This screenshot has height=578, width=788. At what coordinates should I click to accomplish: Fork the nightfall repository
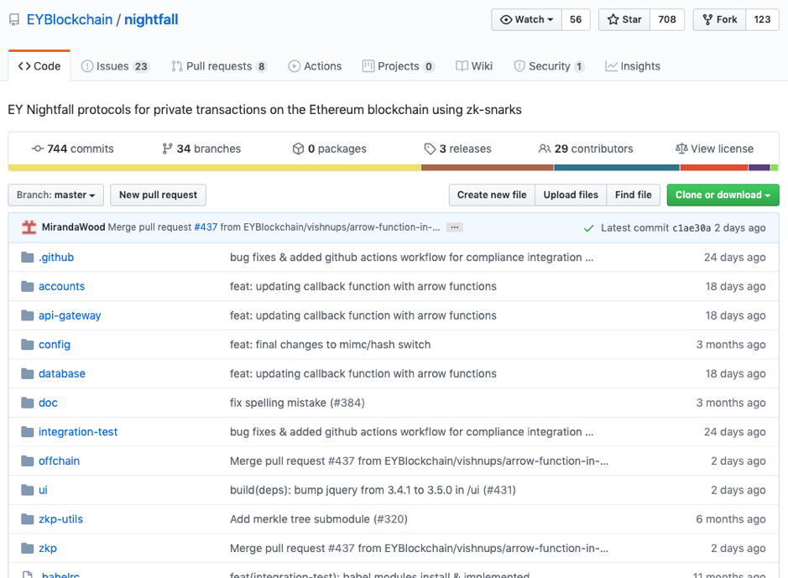coord(720,19)
